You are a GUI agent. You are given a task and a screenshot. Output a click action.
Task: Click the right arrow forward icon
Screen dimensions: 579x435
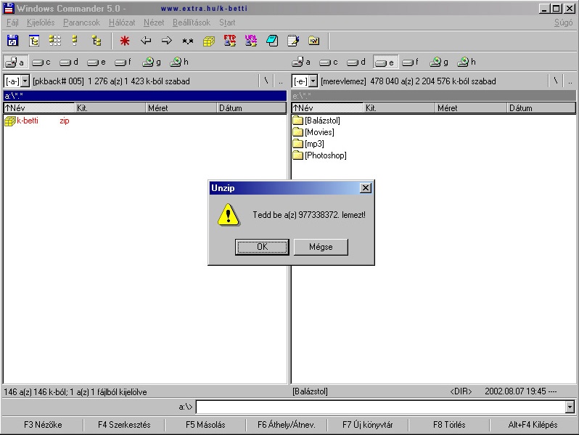pos(167,41)
